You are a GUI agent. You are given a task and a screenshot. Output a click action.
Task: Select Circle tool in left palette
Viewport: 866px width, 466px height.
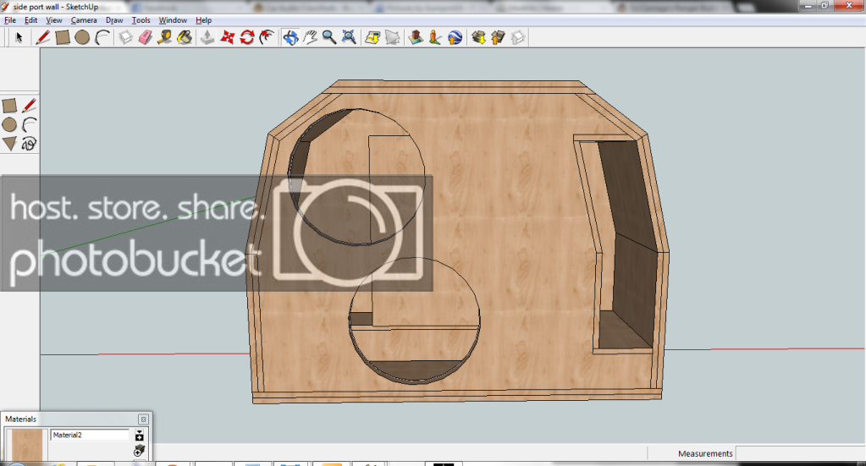coord(9,124)
